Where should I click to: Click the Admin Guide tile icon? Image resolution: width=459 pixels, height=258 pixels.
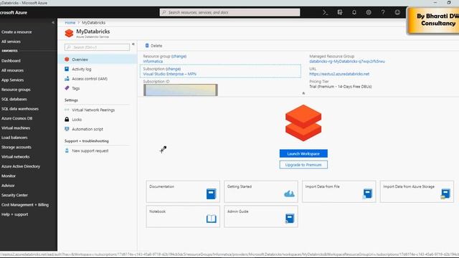pyautogui.click(x=289, y=219)
